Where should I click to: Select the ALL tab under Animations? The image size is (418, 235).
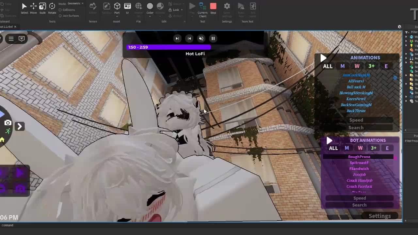(328, 66)
